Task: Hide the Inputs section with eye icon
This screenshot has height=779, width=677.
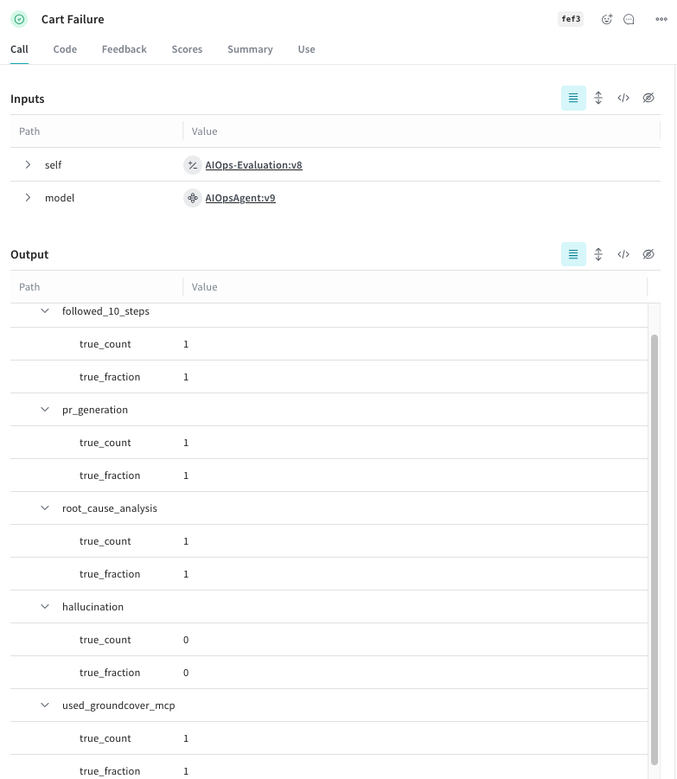Action: pos(648,99)
